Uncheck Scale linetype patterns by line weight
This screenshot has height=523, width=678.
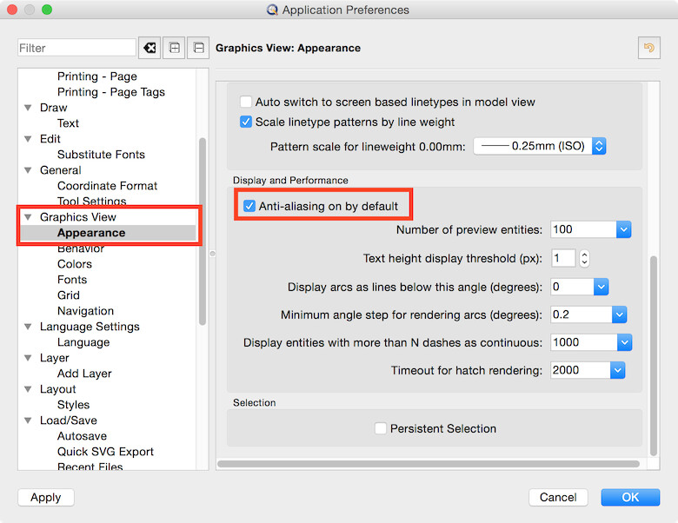tap(246, 122)
